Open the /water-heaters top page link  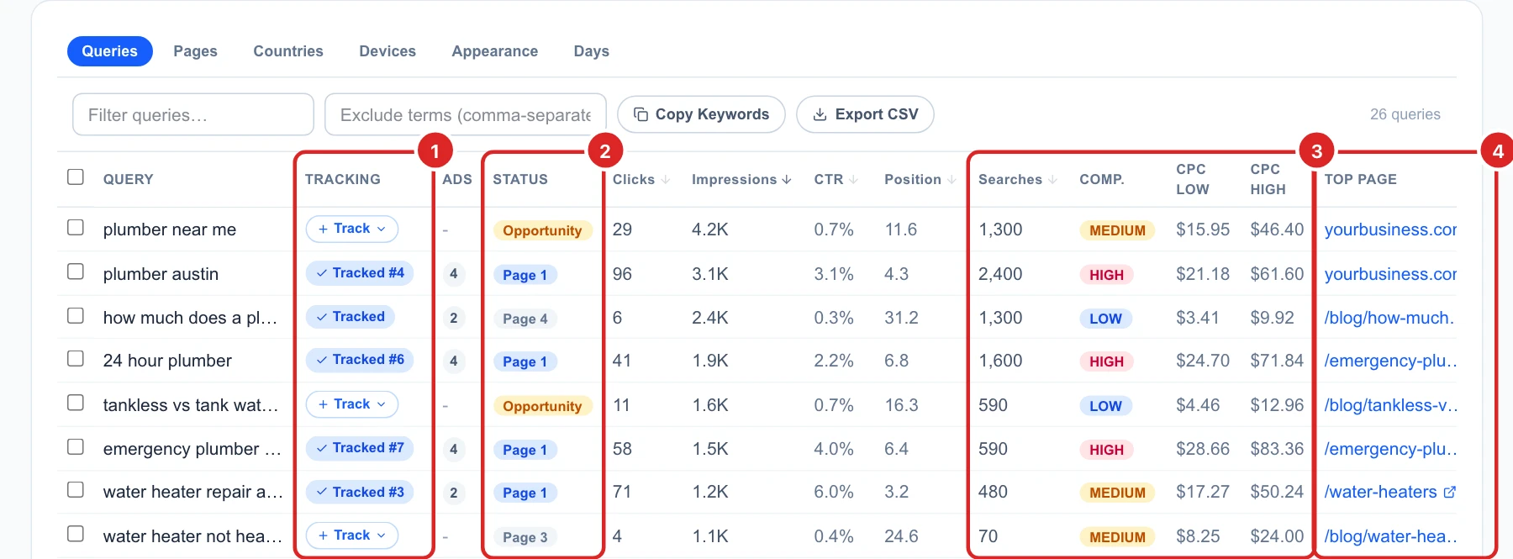(x=1381, y=493)
